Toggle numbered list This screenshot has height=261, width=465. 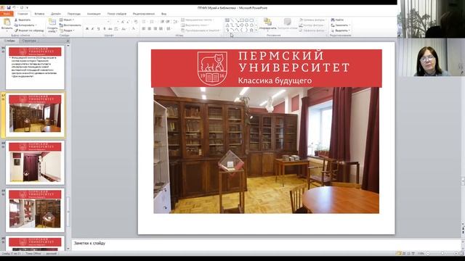tap(153, 22)
